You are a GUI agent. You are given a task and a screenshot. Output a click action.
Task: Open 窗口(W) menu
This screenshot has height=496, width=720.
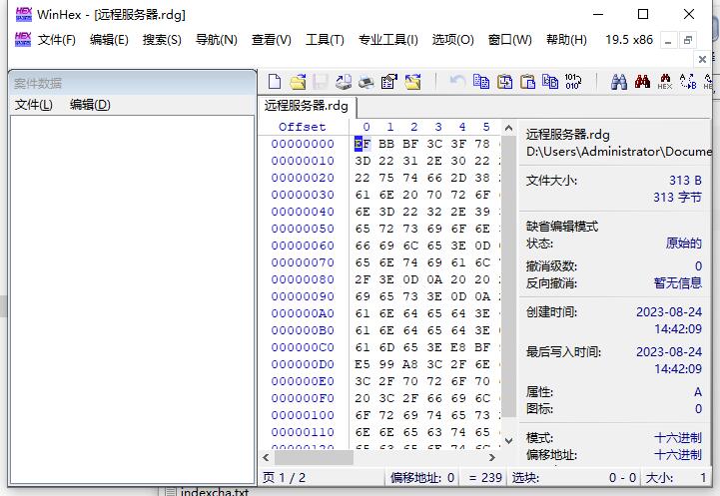coord(509,40)
